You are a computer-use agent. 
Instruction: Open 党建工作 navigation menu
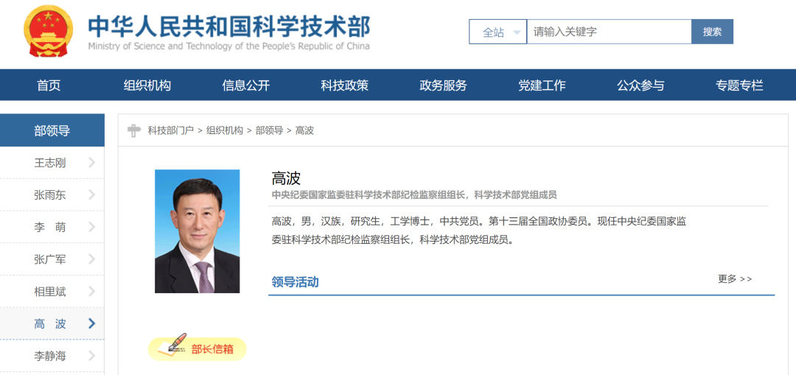click(542, 85)
